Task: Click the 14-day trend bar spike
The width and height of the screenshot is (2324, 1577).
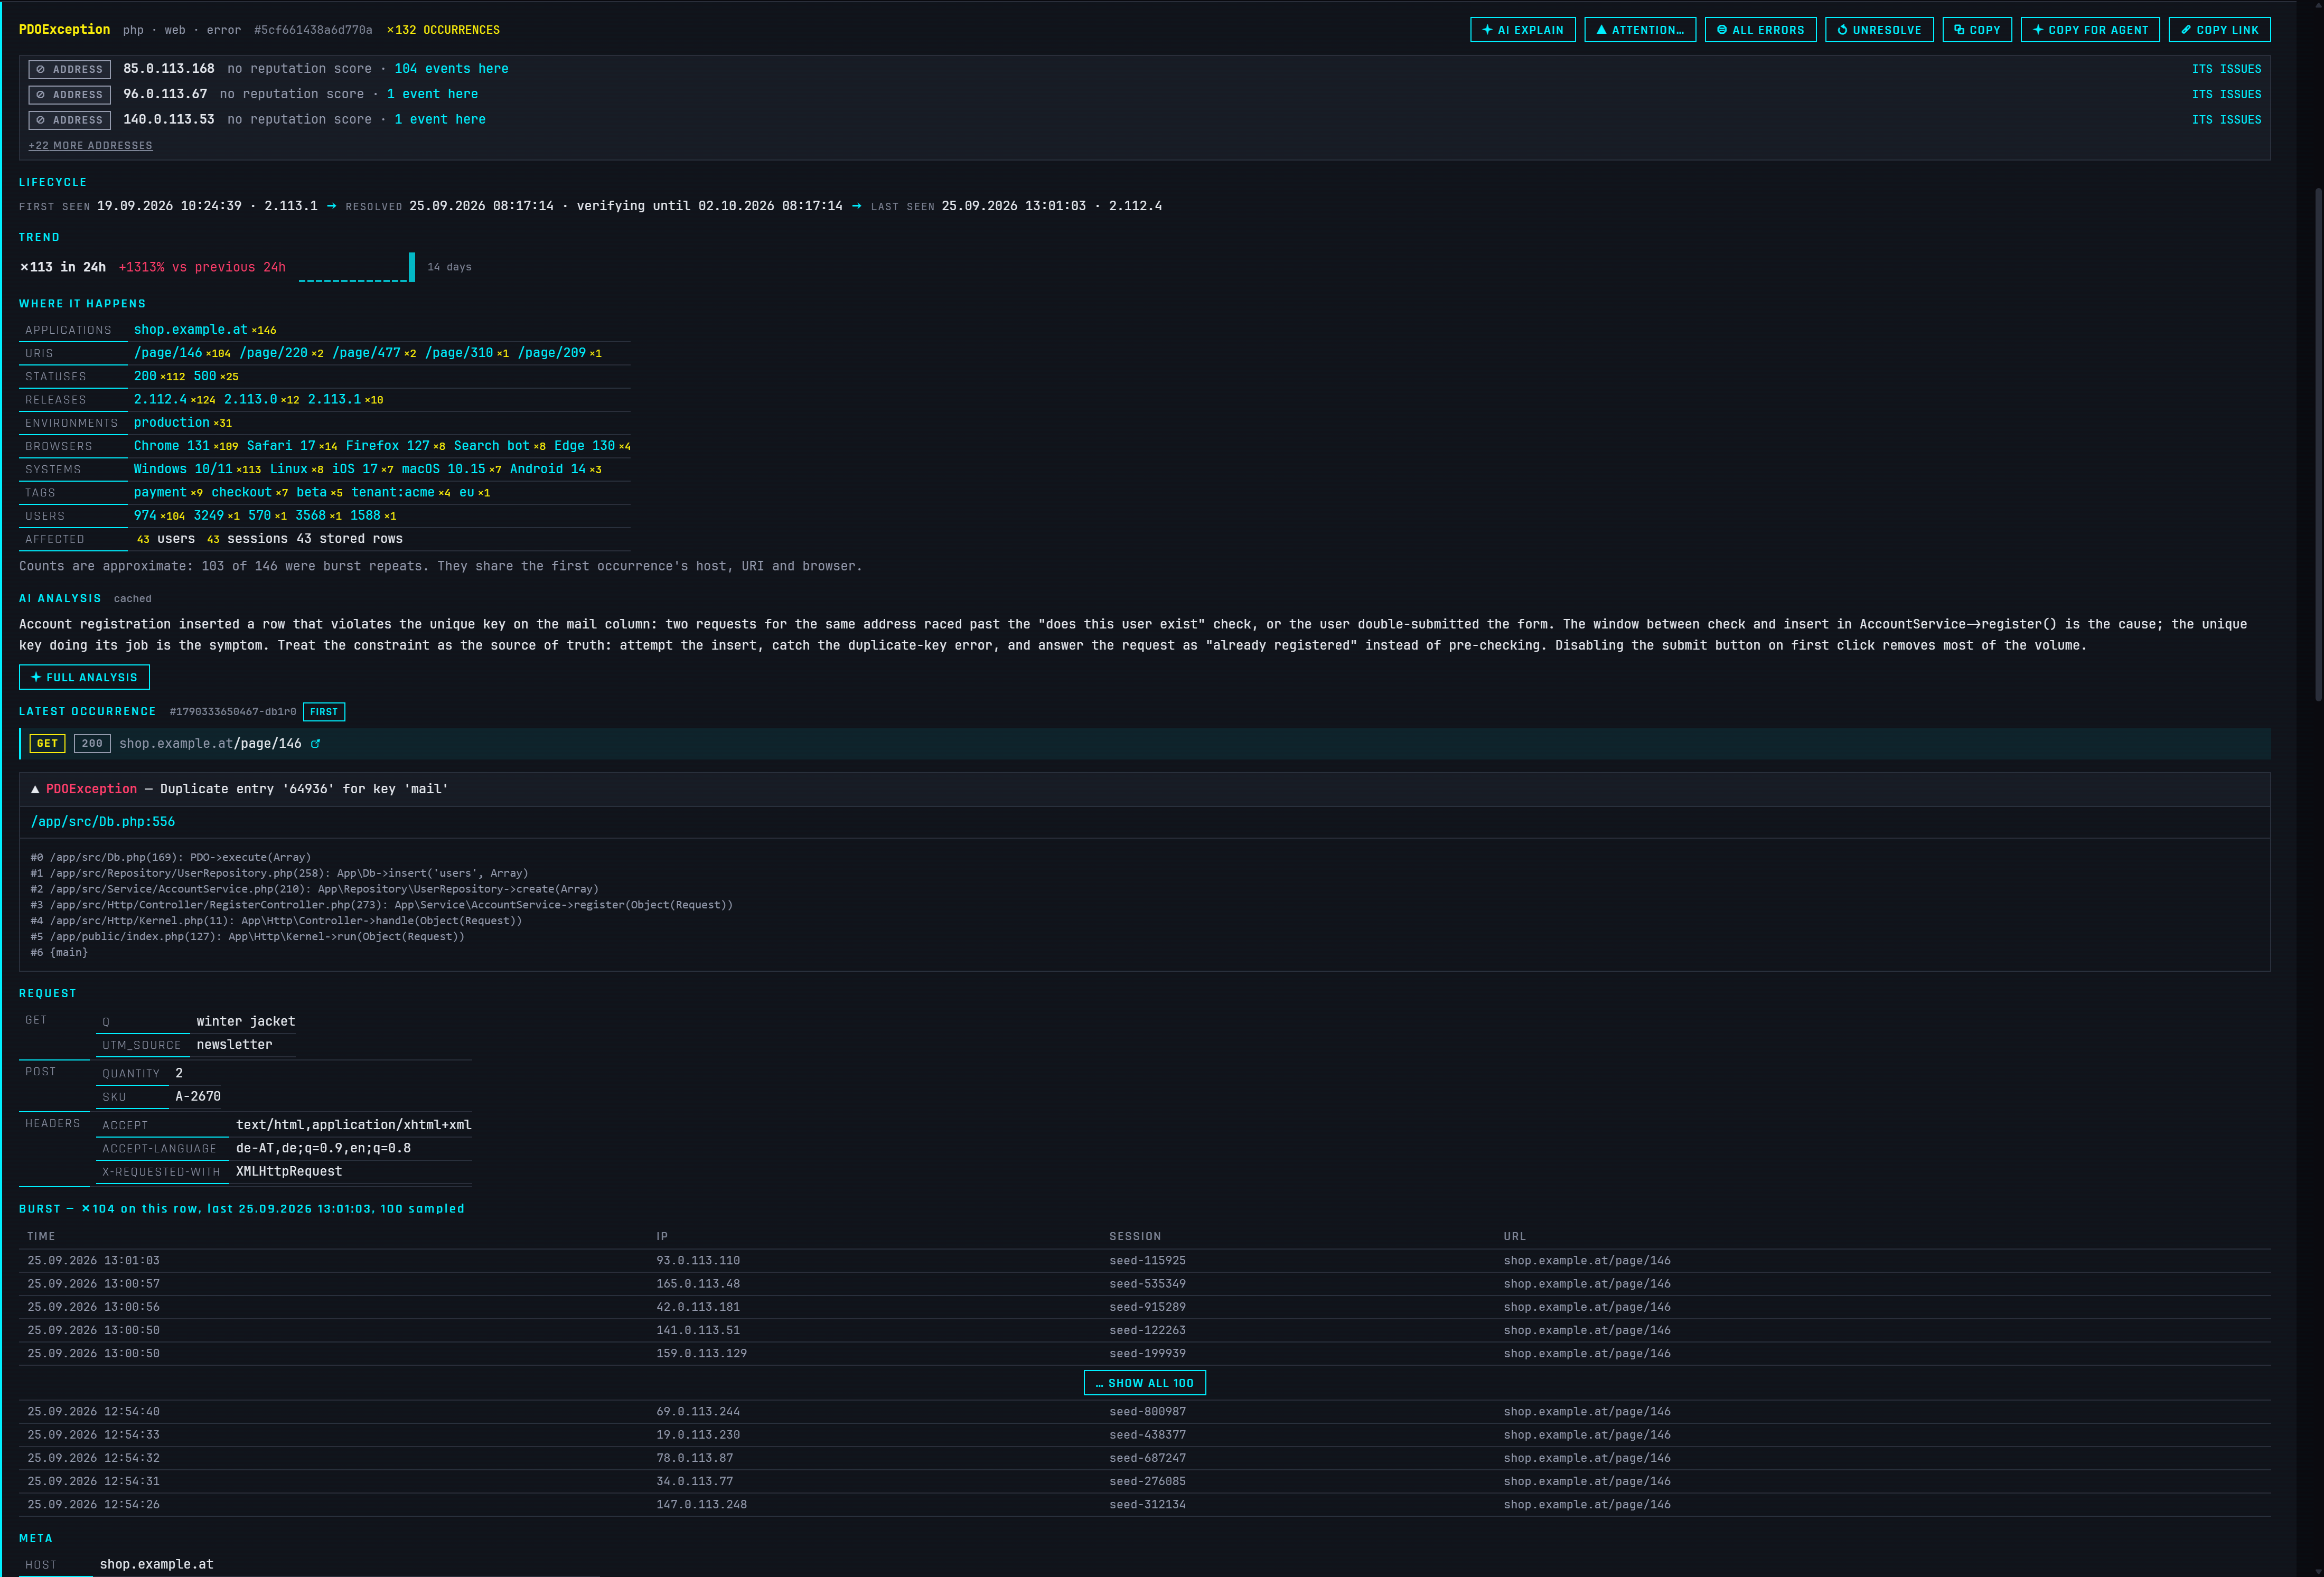Action: pos(412,266)
